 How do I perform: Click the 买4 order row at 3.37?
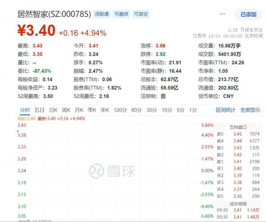238,190
